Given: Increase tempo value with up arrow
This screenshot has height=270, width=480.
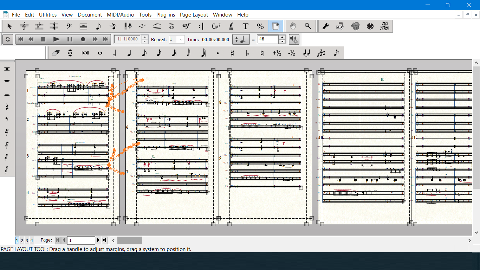Looking at the screenshot, I should [x=282, y=37].
